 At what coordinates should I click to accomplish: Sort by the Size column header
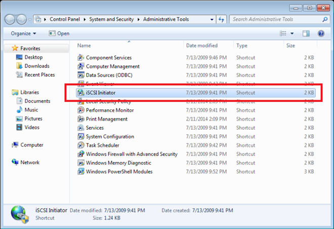point(290,46)
